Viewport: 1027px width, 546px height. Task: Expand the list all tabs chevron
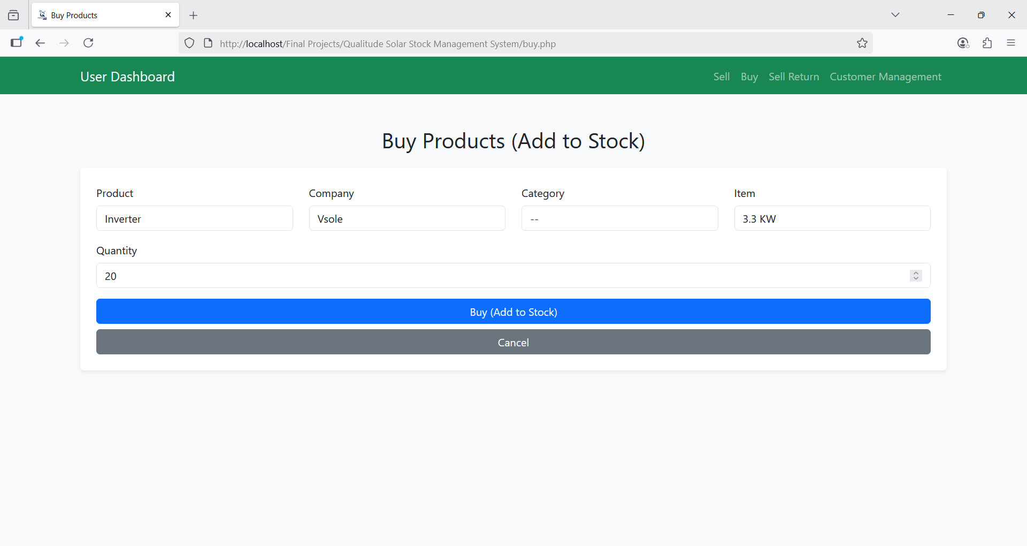click(x=895, y=15)
